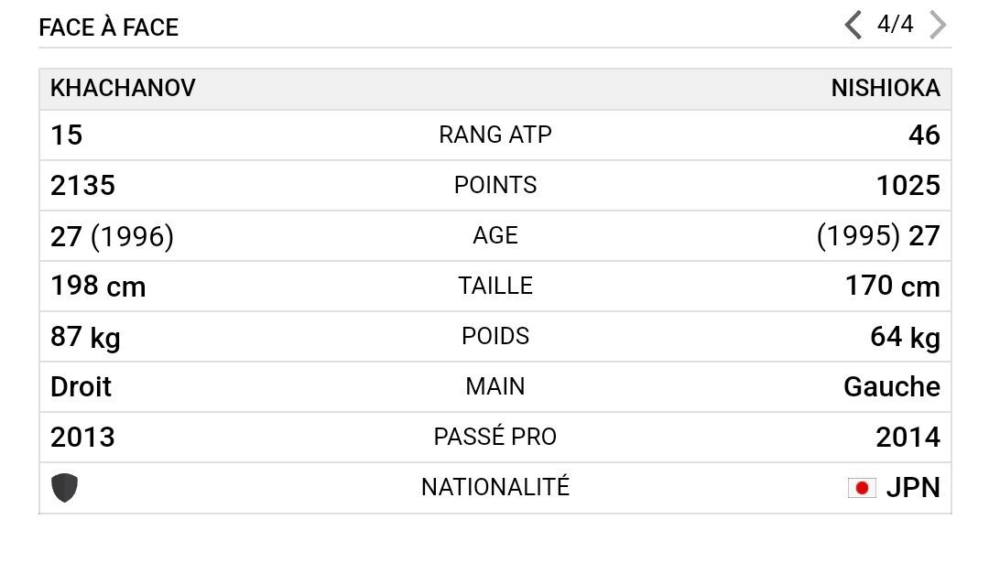Click the TAILLE row label
This screenshot has width=989, height=563.
tap(495, 286)
